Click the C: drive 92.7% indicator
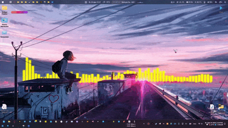Viewport: 228px width, 128px height. (198, 2)
